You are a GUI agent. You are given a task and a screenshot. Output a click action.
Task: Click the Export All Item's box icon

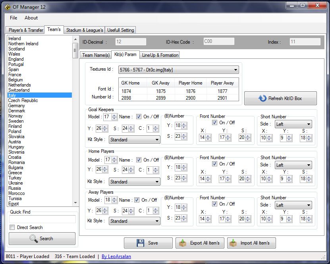(x=183, y=243)
